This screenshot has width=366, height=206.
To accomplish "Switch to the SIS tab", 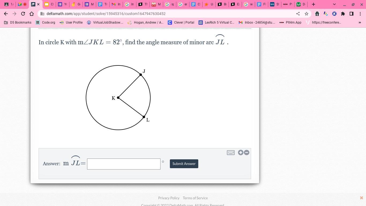I will point(274,4).
